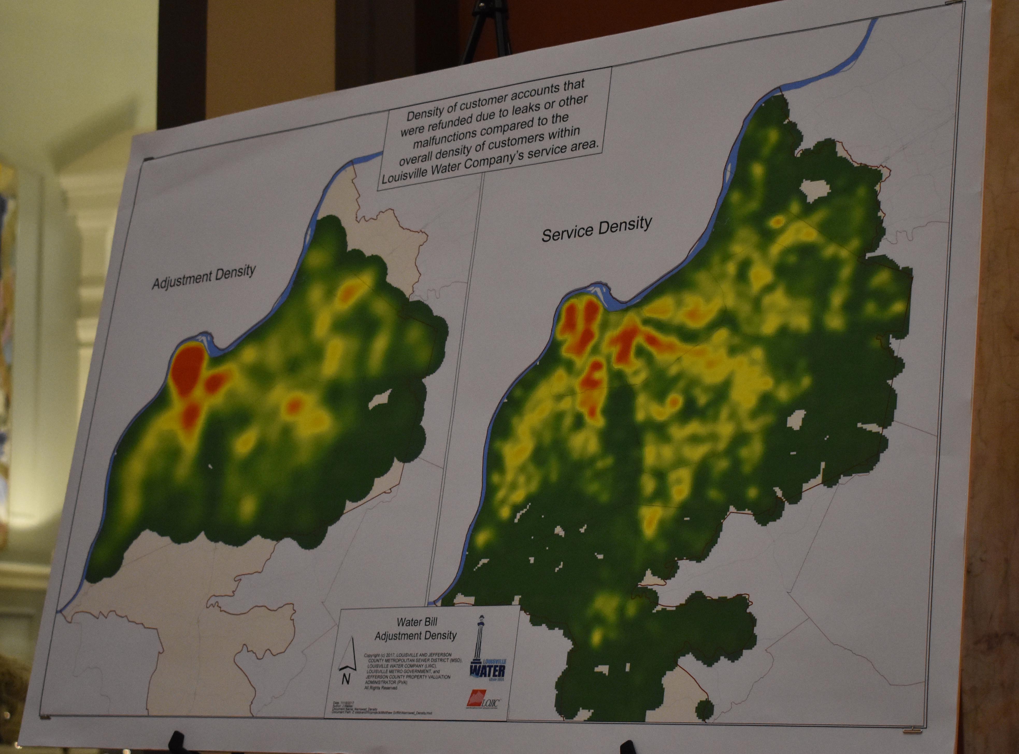Image resolution: width=1019 pixels, height=754 pixels.
Task: Click the "LOUISVILLE WATER COMPANY (LWC)" line
Action: click(x=402, y=666)
